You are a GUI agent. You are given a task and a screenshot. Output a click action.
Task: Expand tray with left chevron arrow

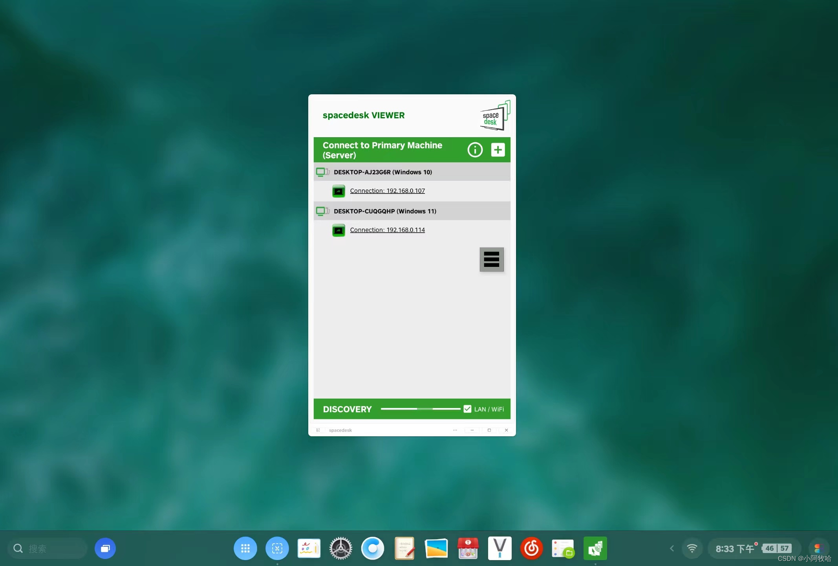point(672,548)
